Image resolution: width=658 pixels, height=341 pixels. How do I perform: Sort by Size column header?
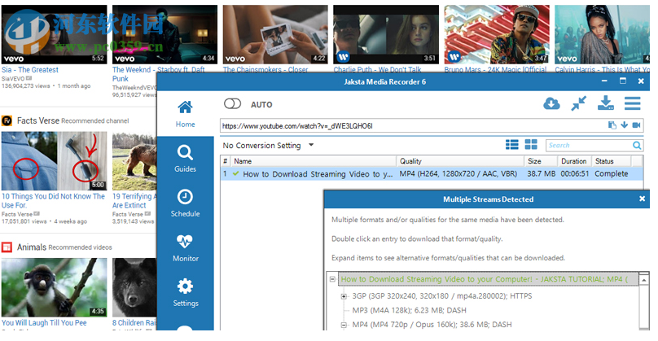point(541,161)
